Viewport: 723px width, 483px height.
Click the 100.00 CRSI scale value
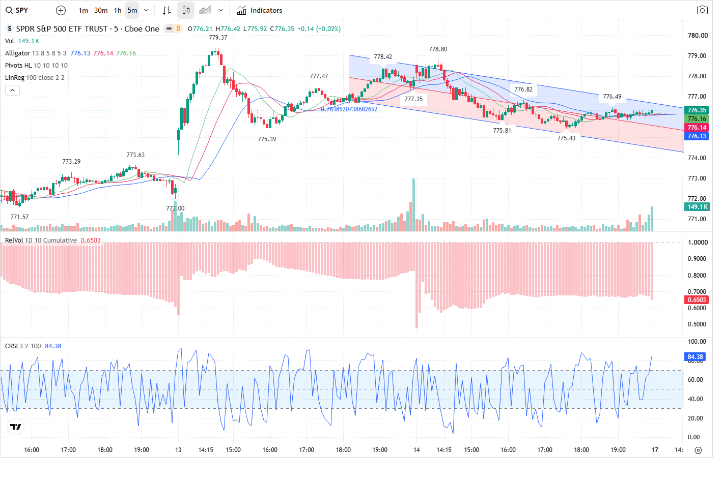pos(697,342)
